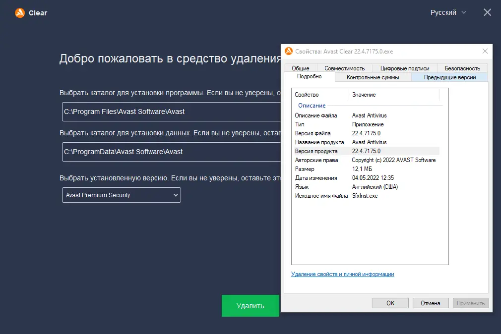Click the 12,1 МБ size value
Viewport: 501px width, 334px height.
[362, 169]
